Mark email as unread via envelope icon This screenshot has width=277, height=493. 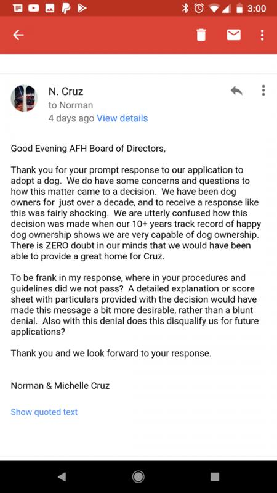point(234,35)
